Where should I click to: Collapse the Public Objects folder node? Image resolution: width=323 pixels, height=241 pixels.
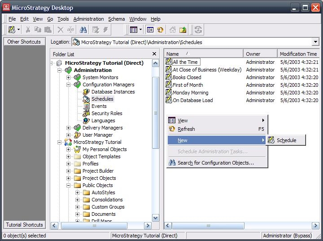(68, 185)
